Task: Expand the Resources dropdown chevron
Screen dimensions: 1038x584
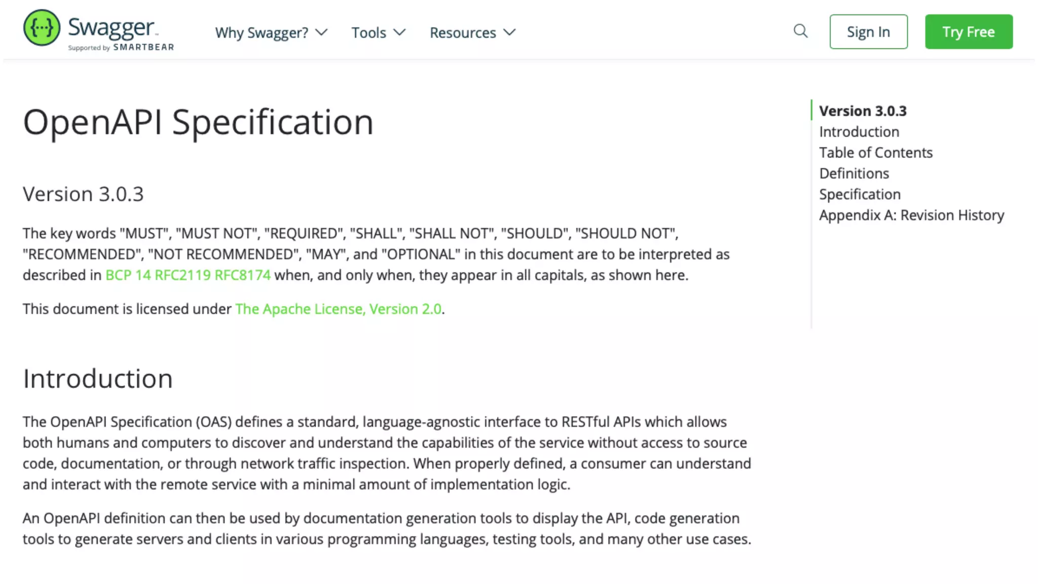Action: click(509, 32)
